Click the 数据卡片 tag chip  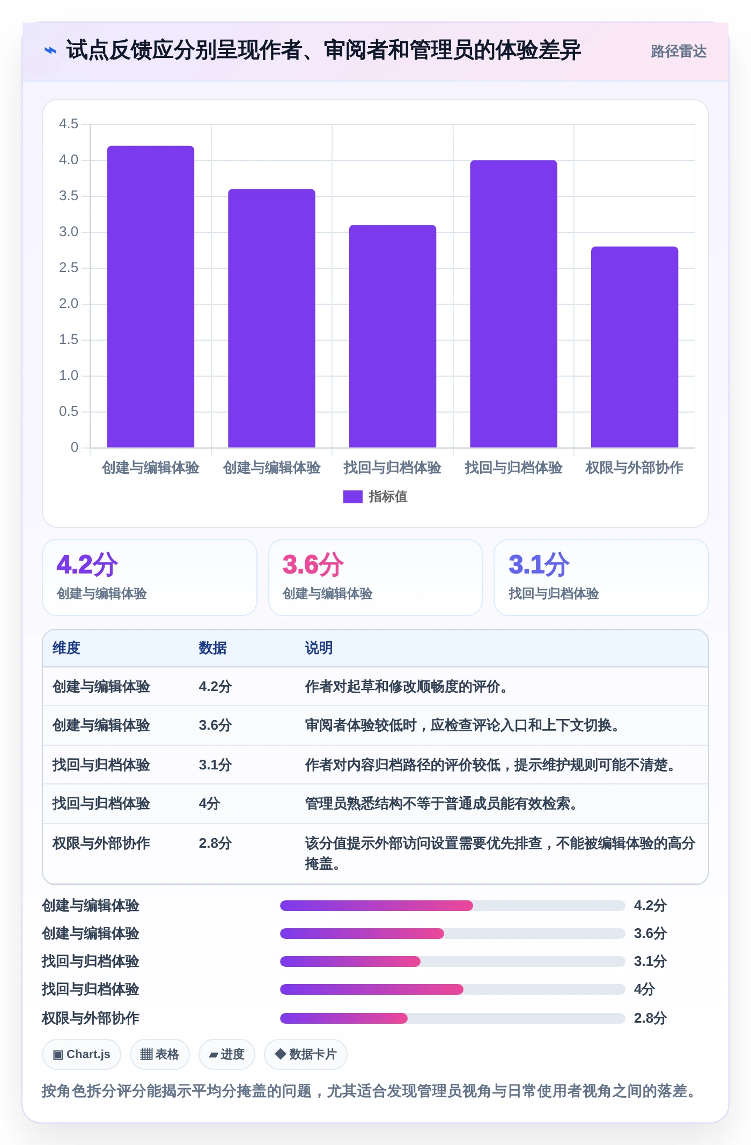[305, 1054]
